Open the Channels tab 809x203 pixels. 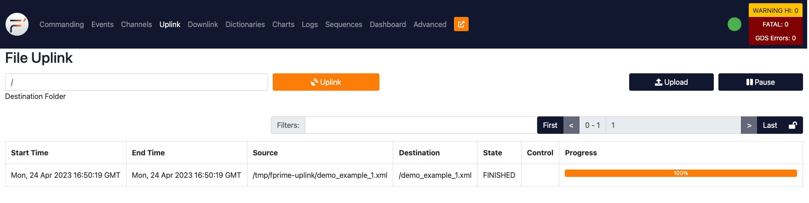[136, 24]
